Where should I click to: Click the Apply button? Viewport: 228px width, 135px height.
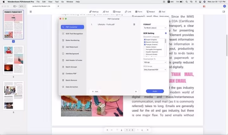[x=155, y=91]
